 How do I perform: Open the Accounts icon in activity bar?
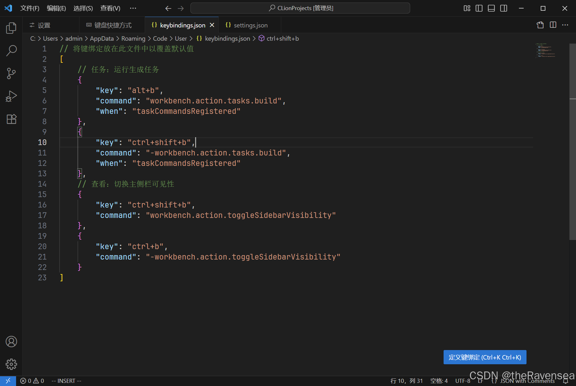(x=11, y=342)
